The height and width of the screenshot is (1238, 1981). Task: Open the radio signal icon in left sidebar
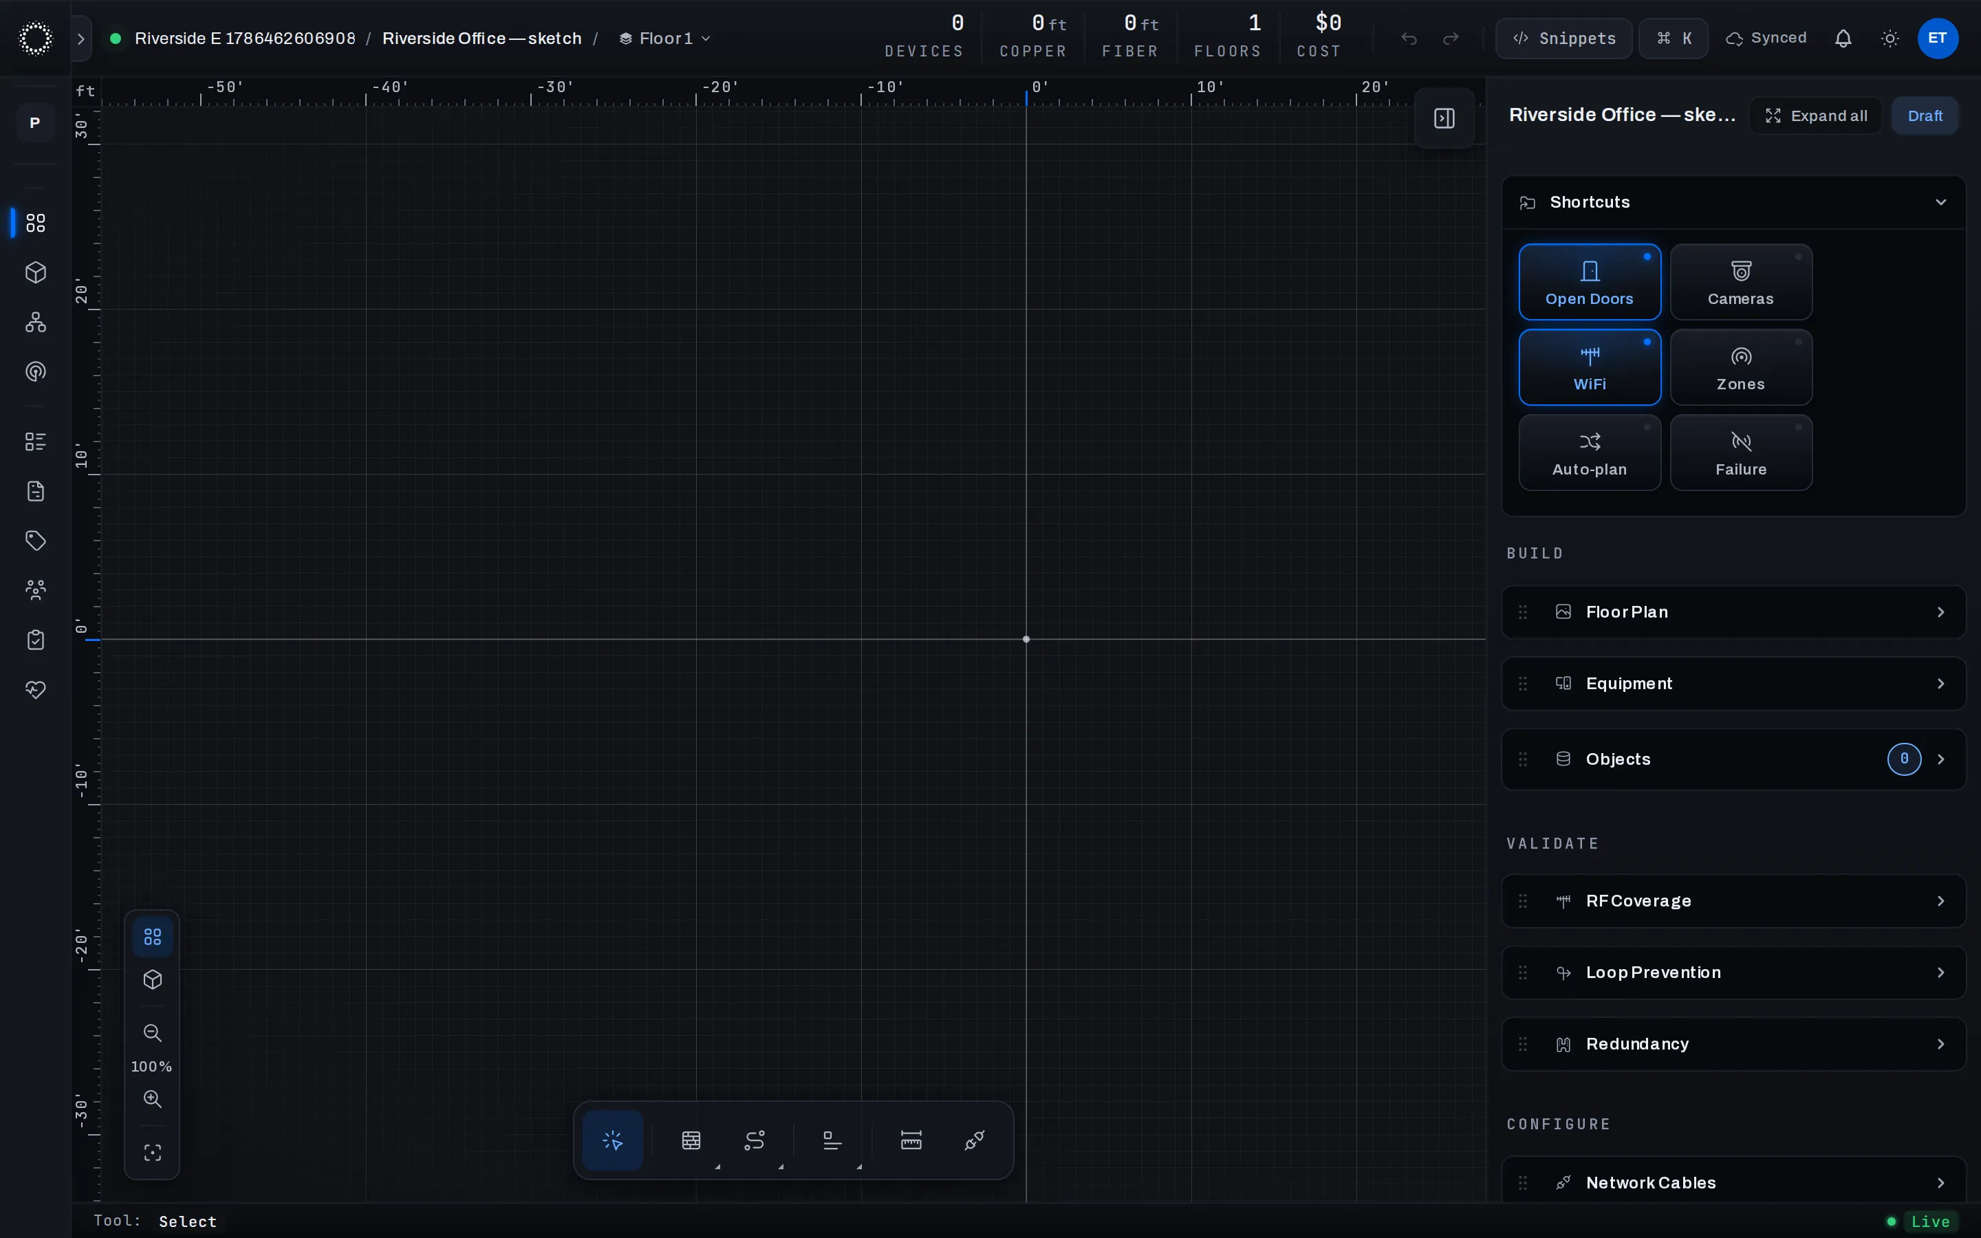pos(35,371)
